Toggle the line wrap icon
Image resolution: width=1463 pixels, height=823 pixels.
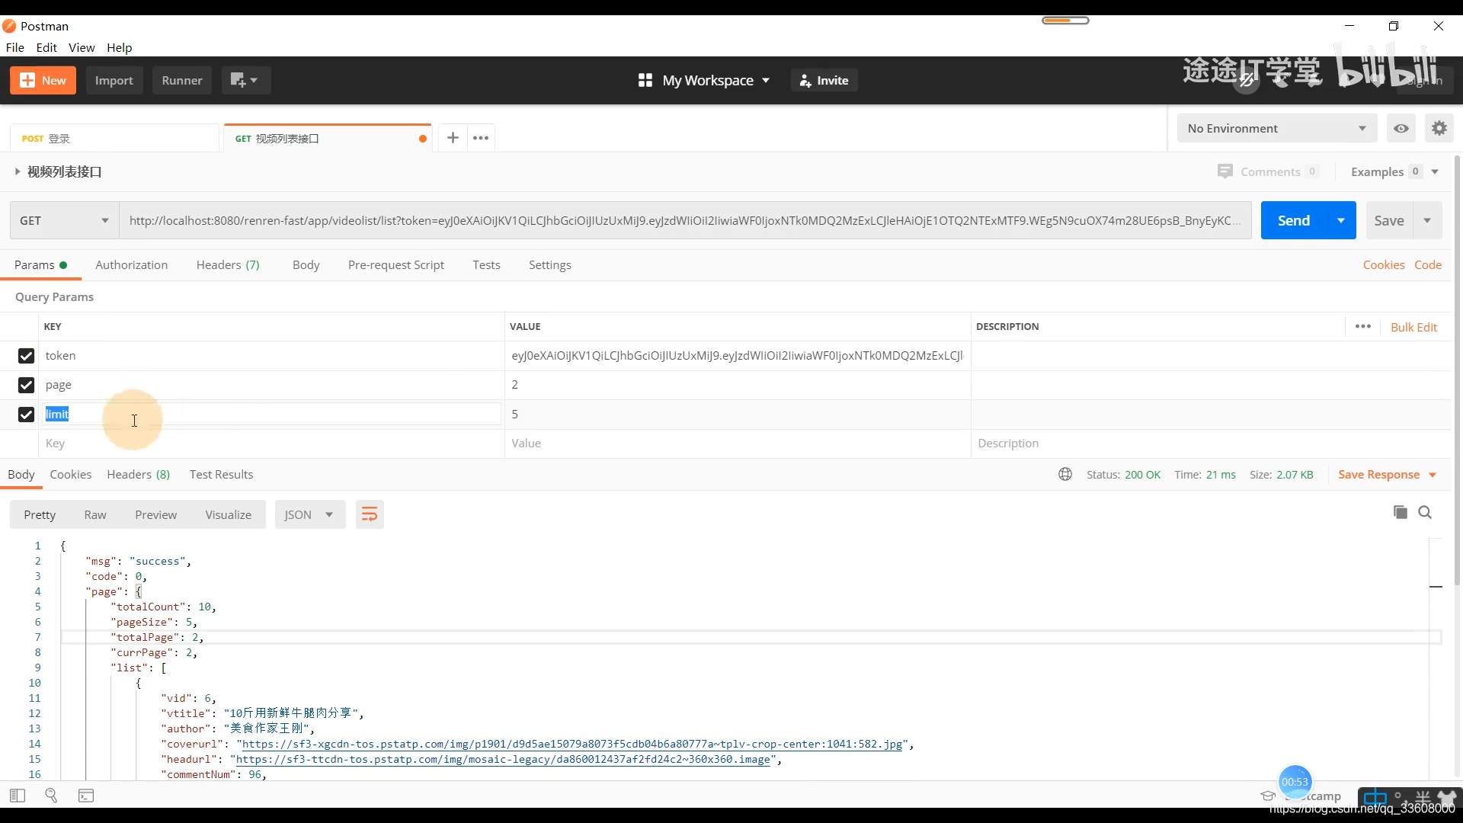tap(370, 514)
